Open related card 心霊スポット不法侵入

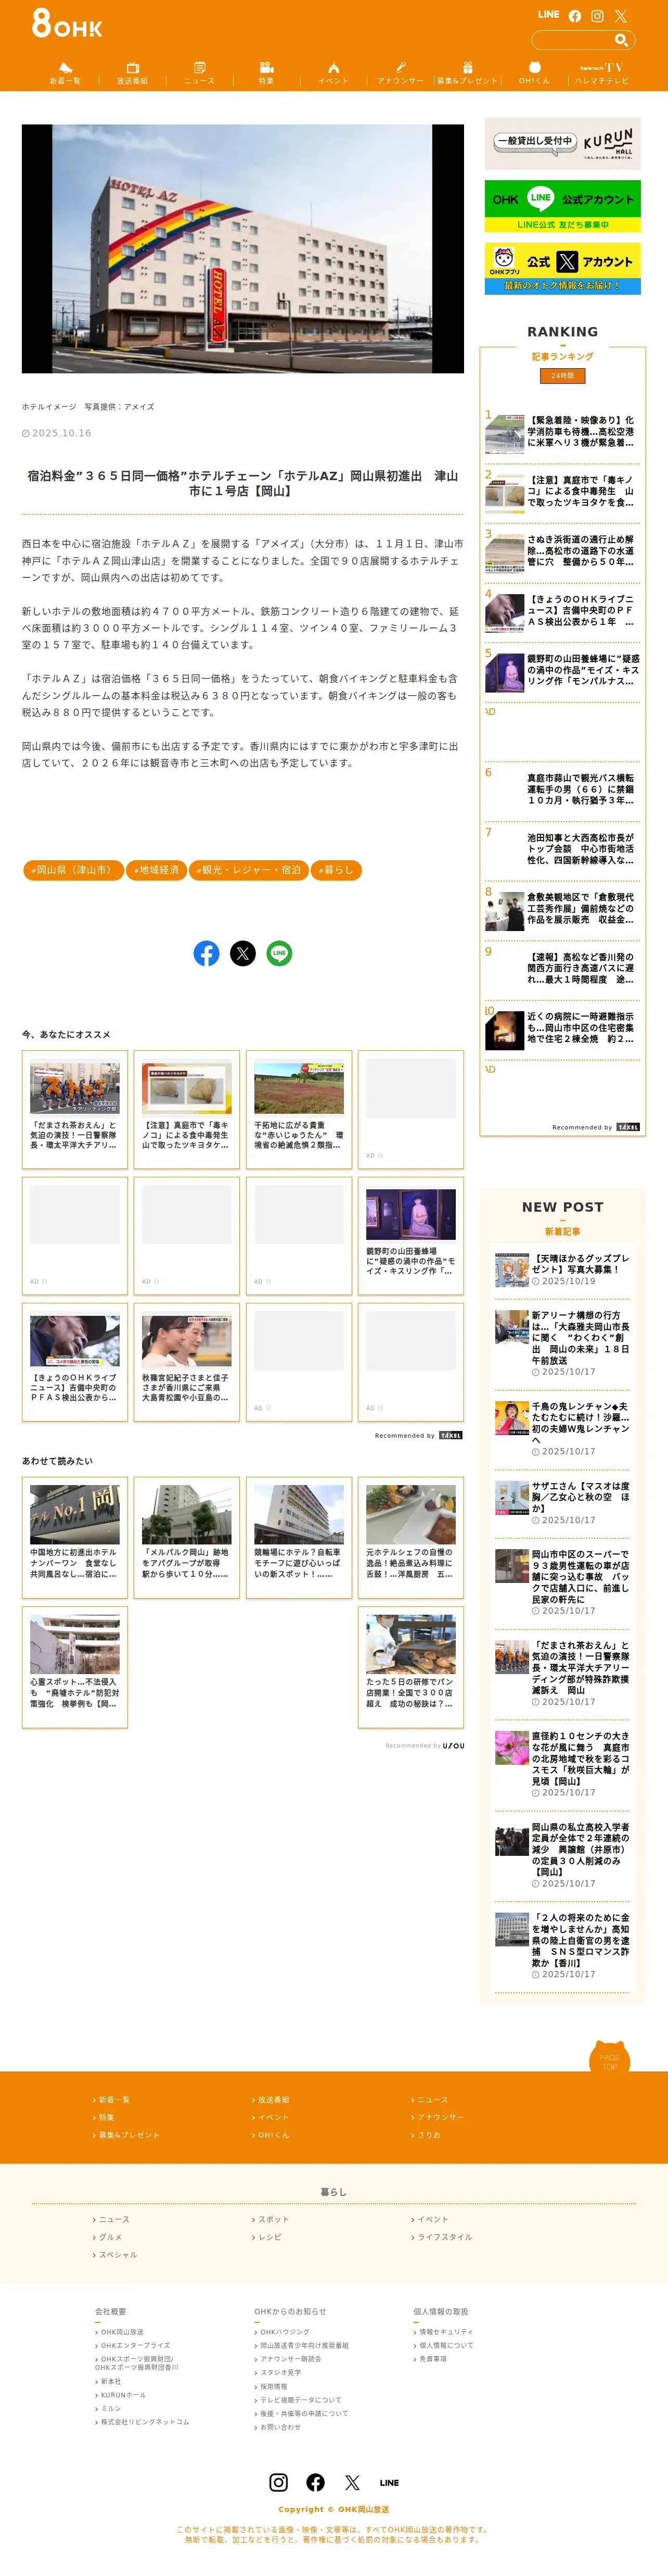[75, 1667]
